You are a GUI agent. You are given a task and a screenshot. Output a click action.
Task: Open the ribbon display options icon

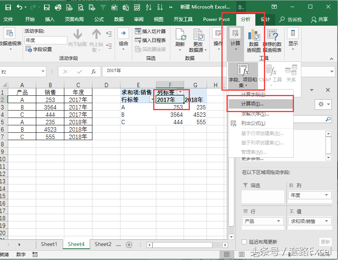pos(274,7)
